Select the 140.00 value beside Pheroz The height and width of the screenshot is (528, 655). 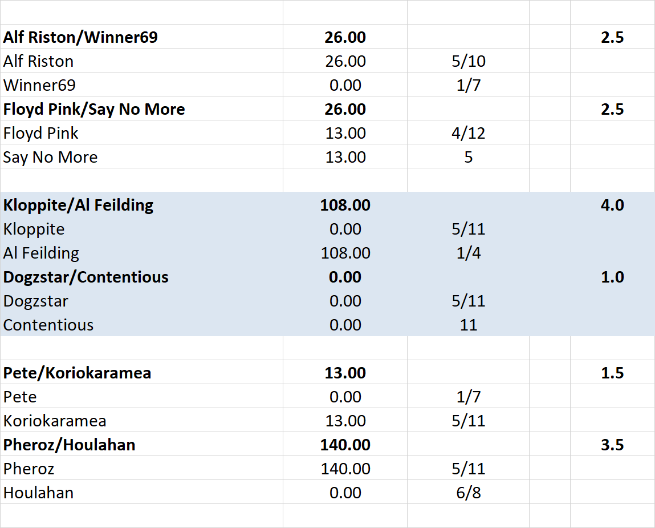[x=345, y=469]
